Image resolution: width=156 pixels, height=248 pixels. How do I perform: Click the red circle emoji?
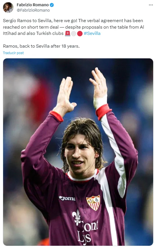click(x=80, y=33)
